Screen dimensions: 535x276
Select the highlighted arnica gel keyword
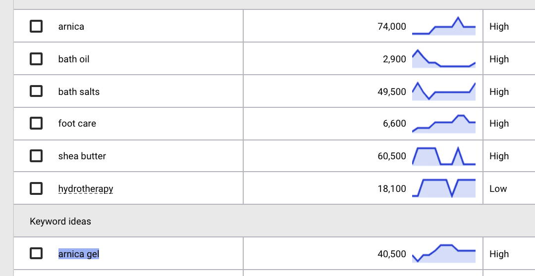coord(79,254)
